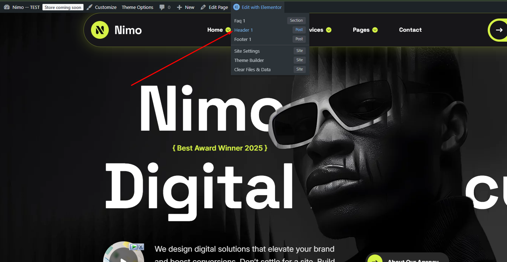Screen dimensions: 507x262
Task: Click the Post badge beside Header 1
Action: pyautogui.click(x=299, y=30)
